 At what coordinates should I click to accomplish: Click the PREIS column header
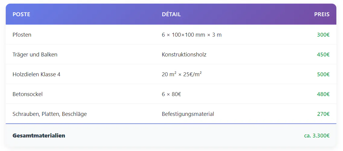pyautogui.click(x=322, y=14)
